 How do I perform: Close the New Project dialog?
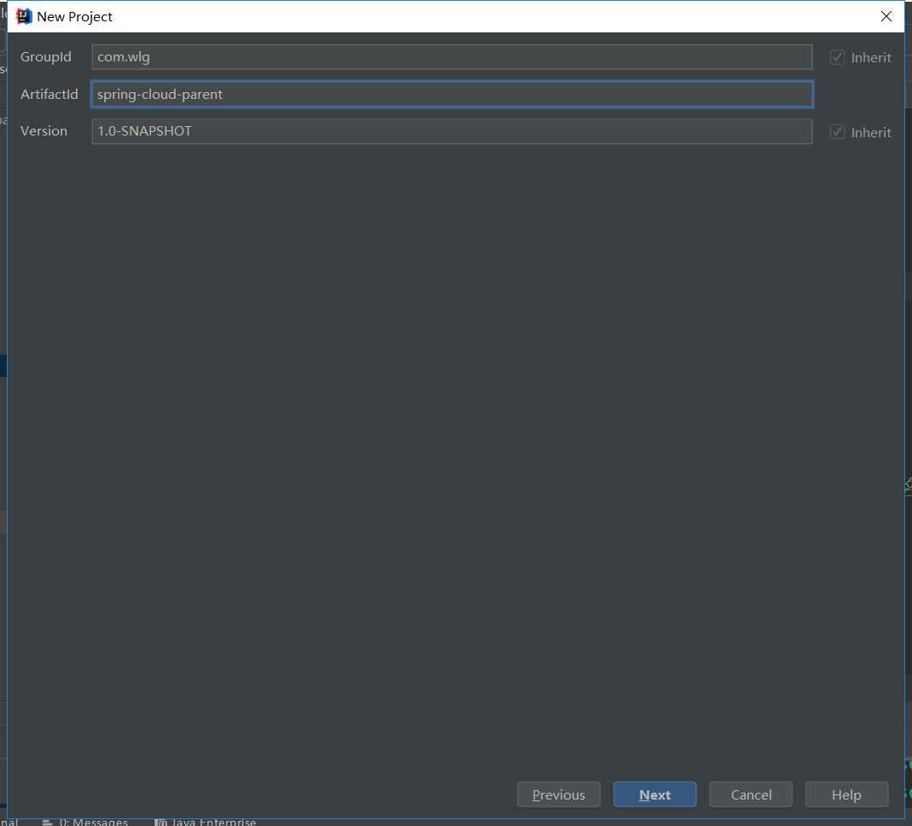coord(886,16)
